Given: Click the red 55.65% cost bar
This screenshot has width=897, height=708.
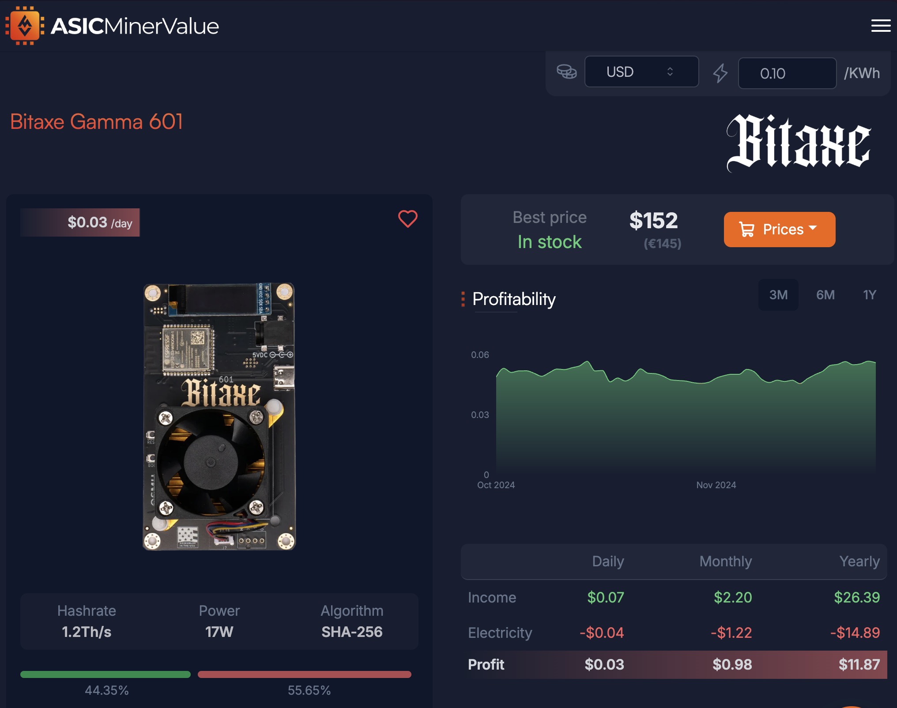Looking at the screenshot, I should pyautogui.click(x=305, y=674).
